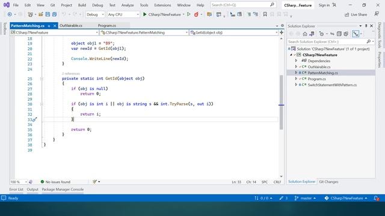The height and width of the screenshot is (216, 385).
Task: Toggle Preview Selected Items in Solution Explorer
Action: [356, 34]
